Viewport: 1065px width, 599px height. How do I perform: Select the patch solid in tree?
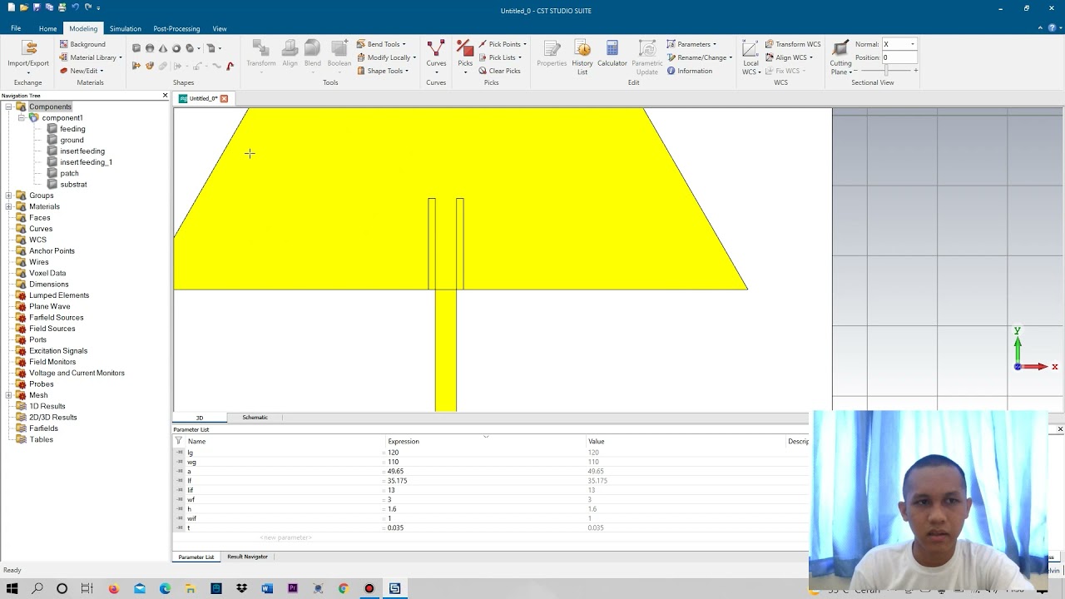tap(69, 173)
